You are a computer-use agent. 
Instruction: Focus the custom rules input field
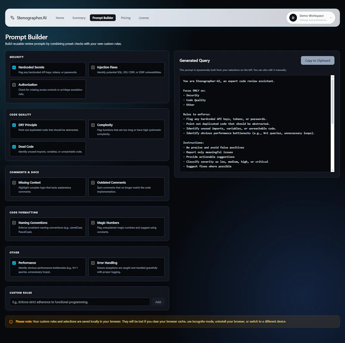tap(80, 302)
